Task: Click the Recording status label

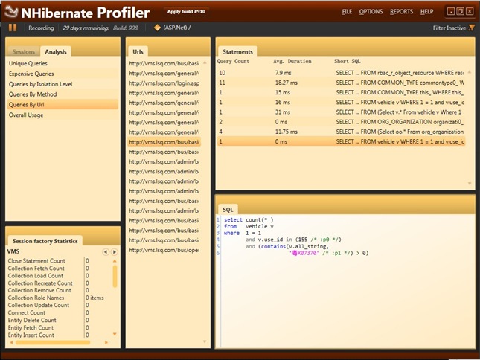Action: (x=41, y=28)
